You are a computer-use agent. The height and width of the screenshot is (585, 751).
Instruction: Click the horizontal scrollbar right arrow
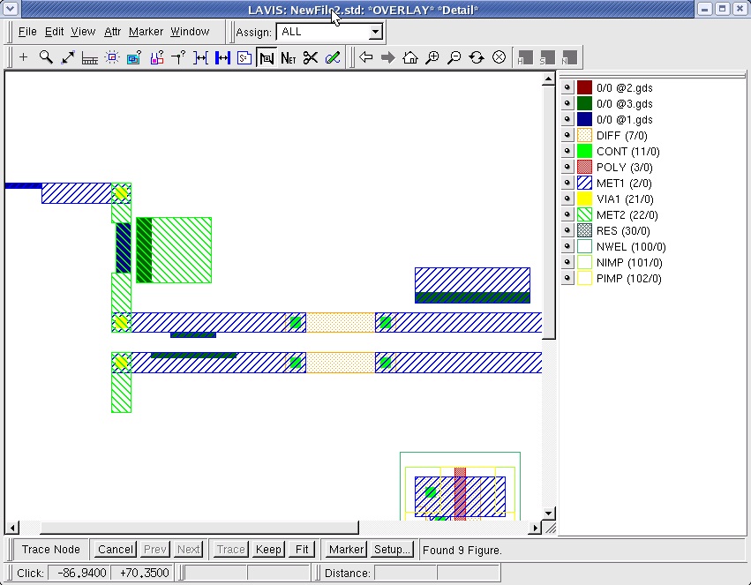pos(536,528)
